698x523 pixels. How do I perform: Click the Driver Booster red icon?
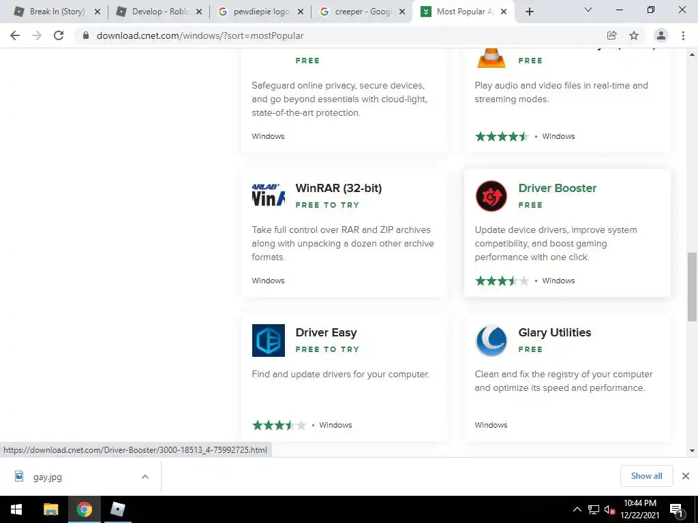491,196
